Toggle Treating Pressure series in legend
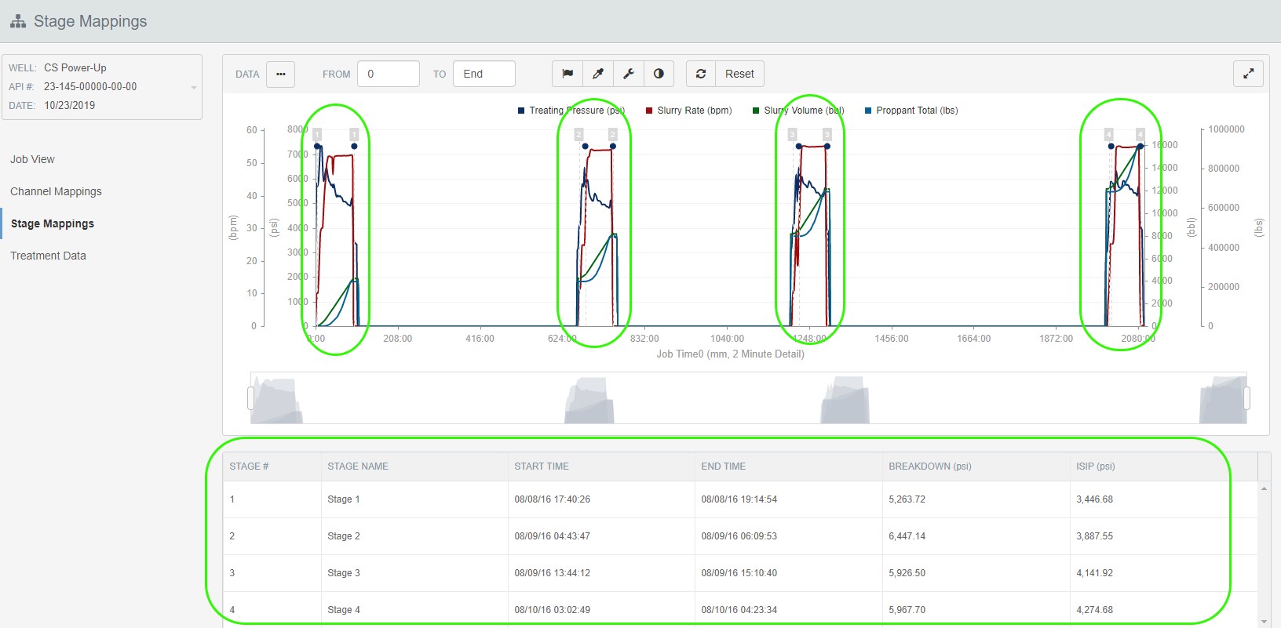The height and width of the screenshot is (628, 1281). (571, 111)
